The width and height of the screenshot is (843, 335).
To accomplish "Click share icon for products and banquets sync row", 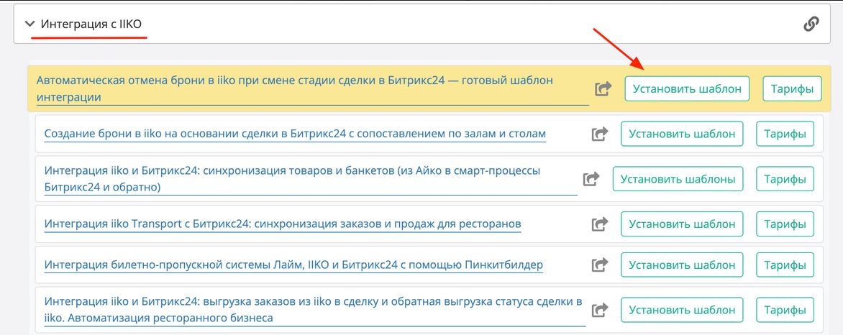I will click(x=591, y=179).
